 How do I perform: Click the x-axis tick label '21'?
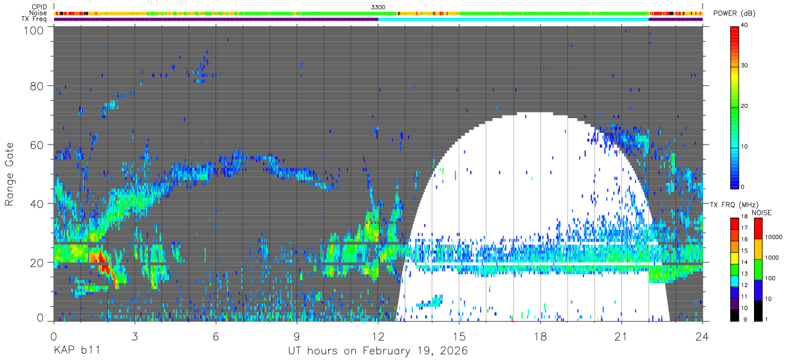(621, 336)
